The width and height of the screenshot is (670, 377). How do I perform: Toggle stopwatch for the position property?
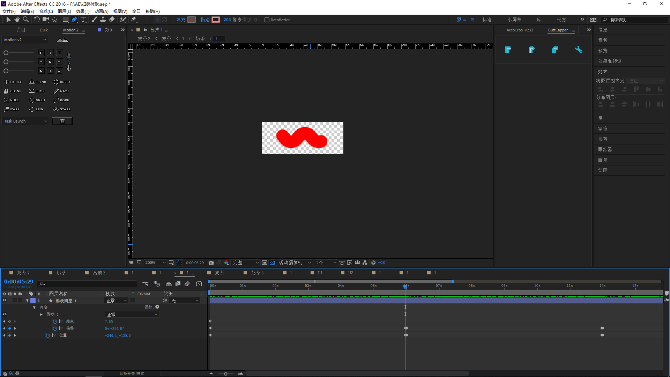click(48, 335)
